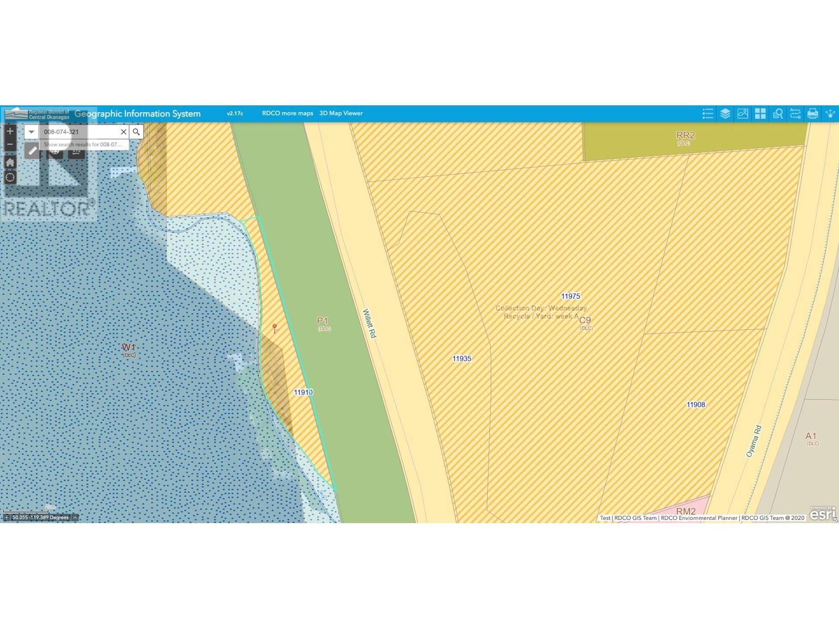Open the Layer List stack icon
The width and height of the screenshot is (839, 629).
725,114
